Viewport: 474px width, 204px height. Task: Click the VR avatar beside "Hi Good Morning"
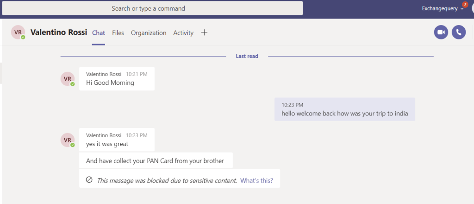[x=68, y=79]
